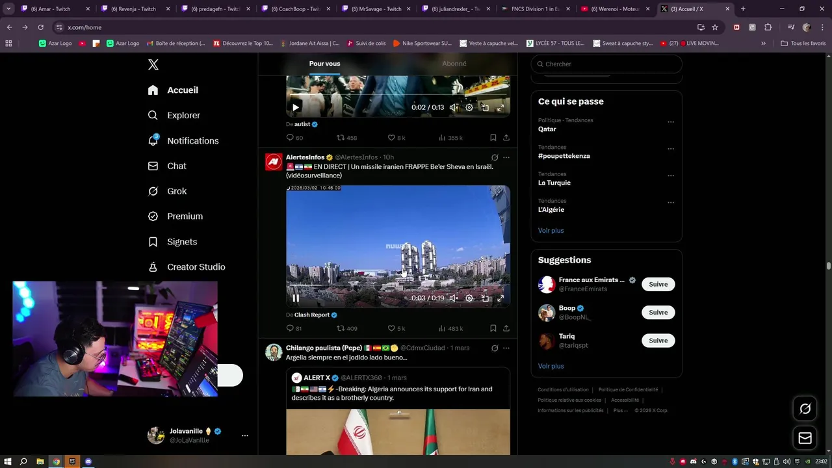This screenshot has width=832, height=468.
Task: Enable picture-in-picture on top video
Action: (x=485, y=108)
